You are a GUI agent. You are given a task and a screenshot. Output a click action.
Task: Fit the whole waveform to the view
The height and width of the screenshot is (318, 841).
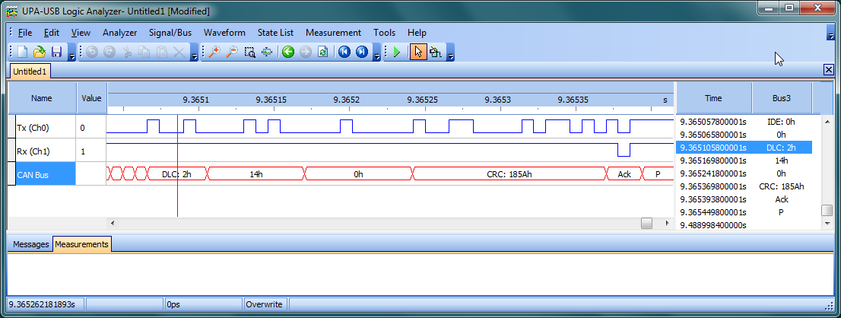pyautogui.click(x=267, y=52)
